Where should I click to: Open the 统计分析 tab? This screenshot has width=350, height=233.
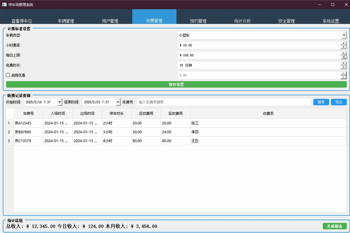tap(242, 17)
